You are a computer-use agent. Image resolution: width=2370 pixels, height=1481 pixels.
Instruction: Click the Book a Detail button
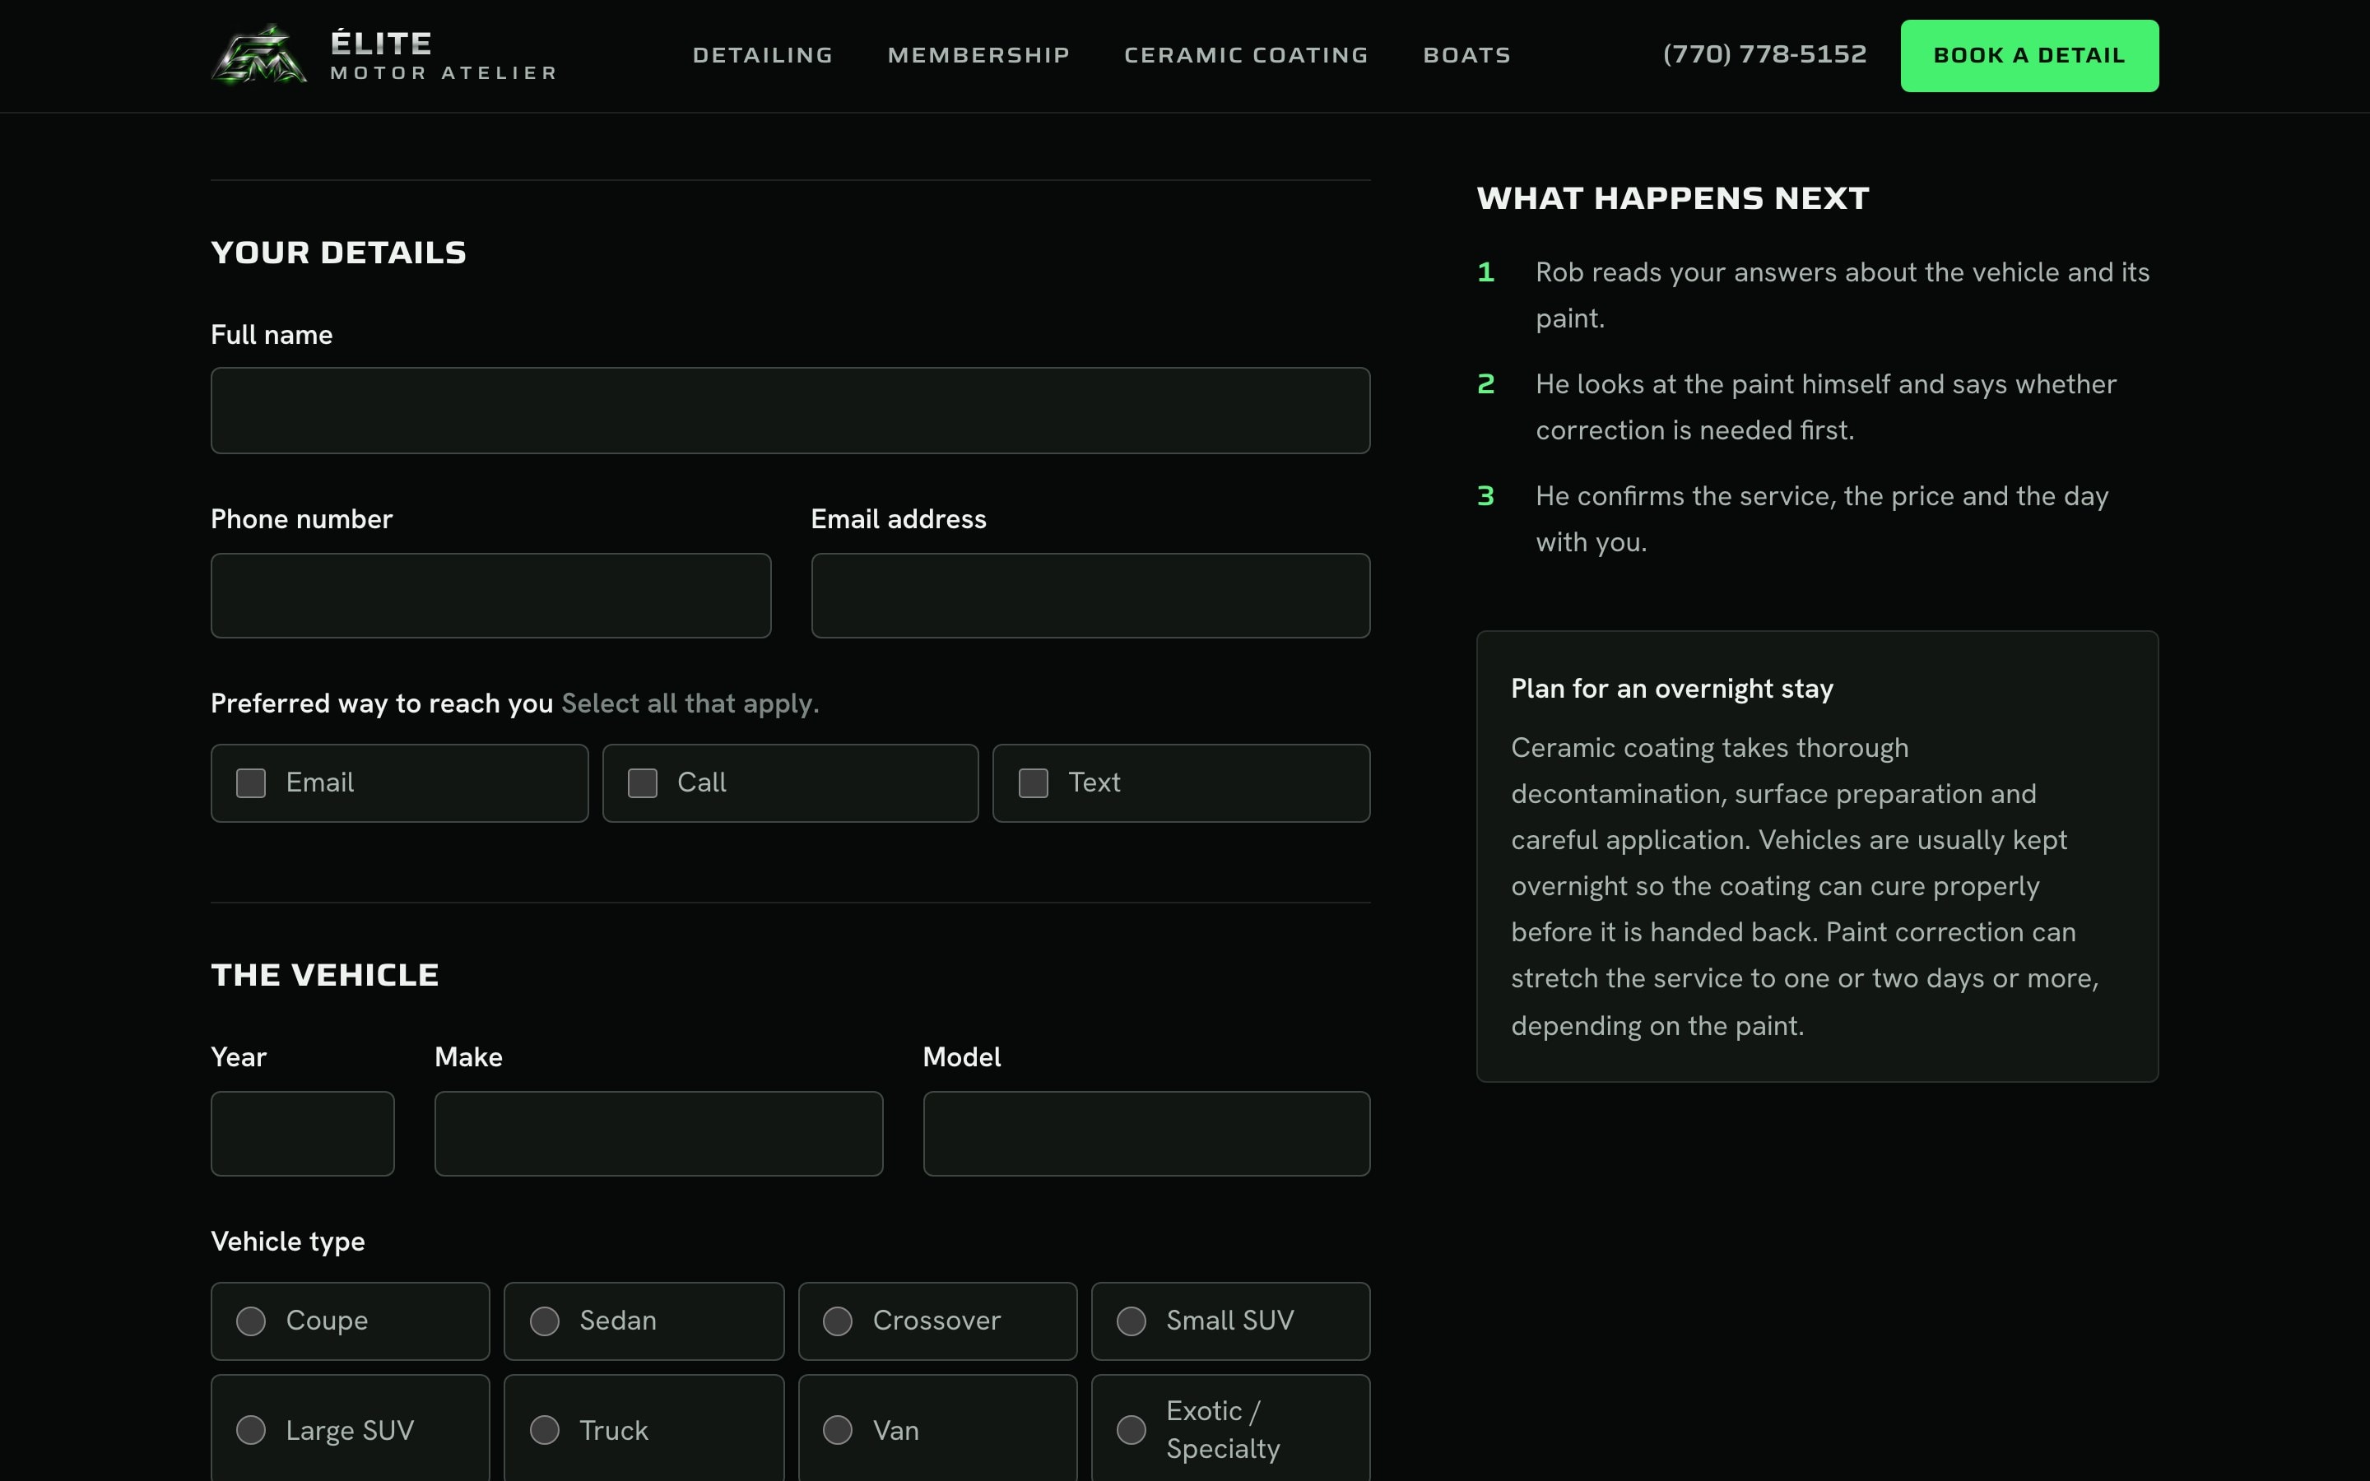click(2029, 56)
